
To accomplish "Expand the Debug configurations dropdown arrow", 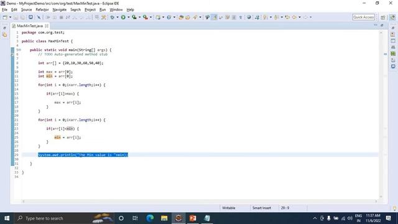I will pyautogui.click(x=118, y=17).
